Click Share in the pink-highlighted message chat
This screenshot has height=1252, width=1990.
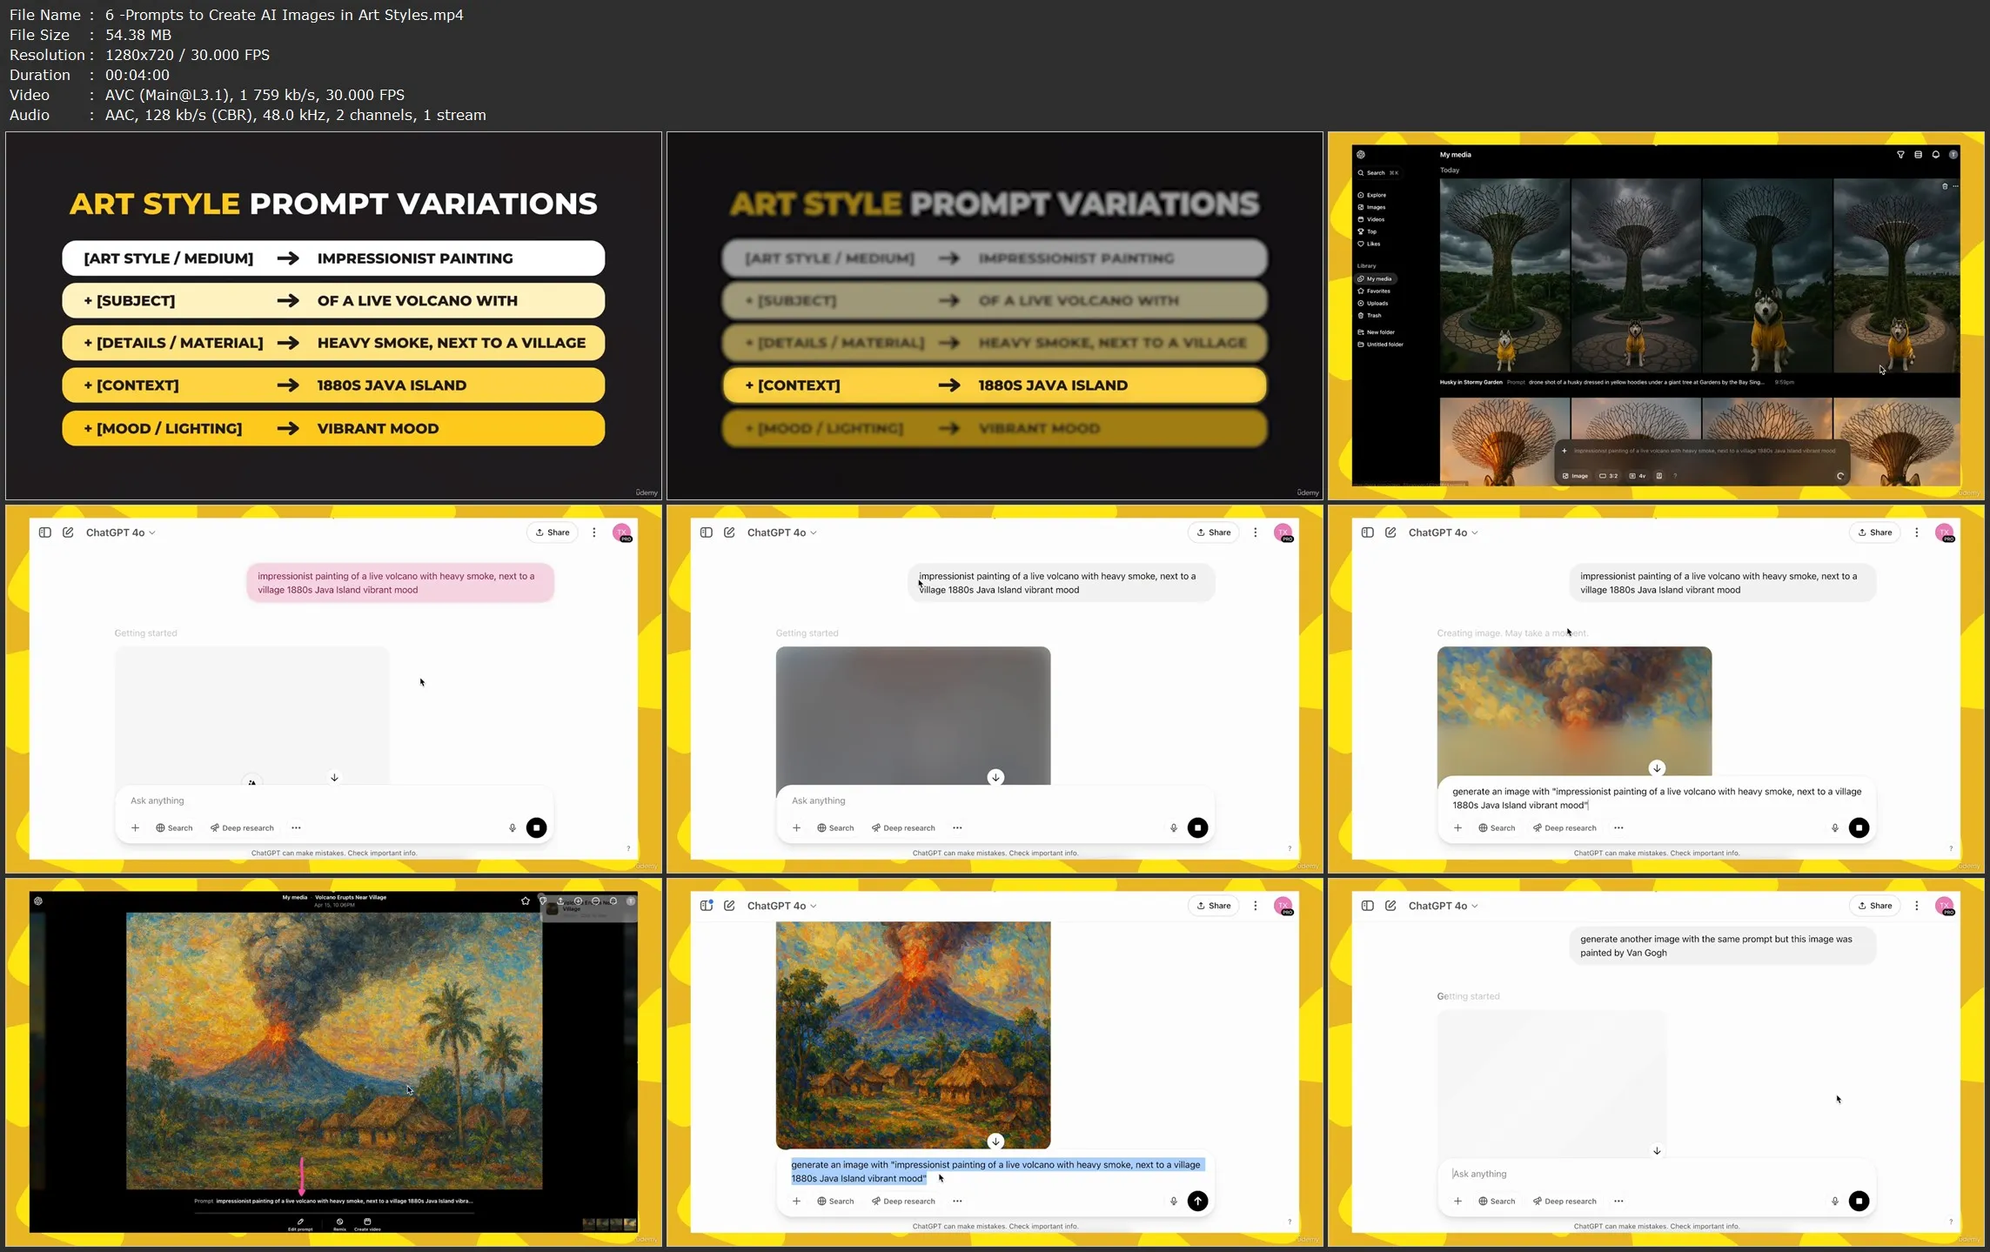(553, 532)
